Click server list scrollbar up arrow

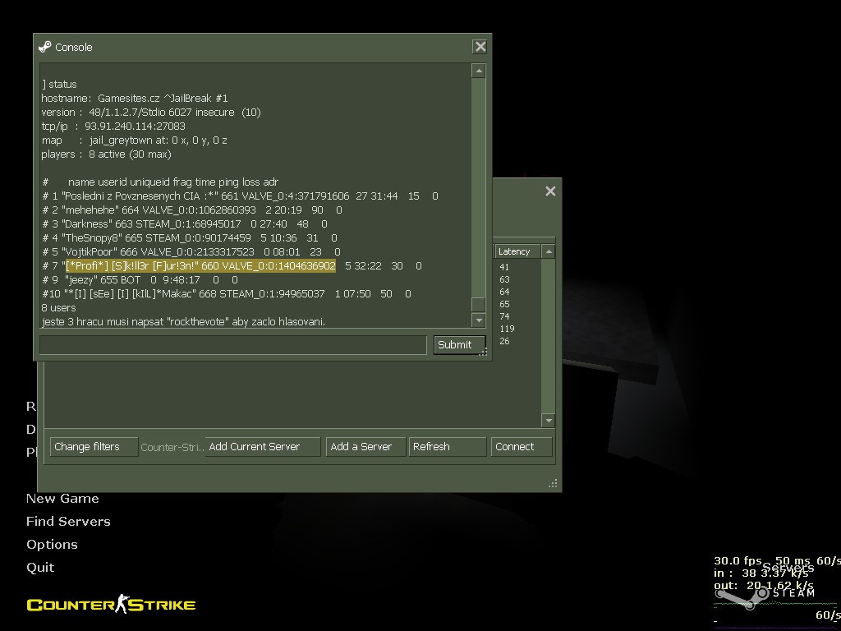548,251
